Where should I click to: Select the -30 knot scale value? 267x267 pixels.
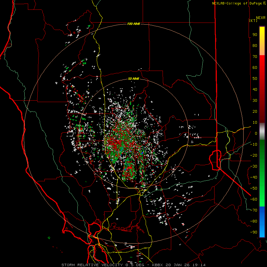[x=254, y=166]
